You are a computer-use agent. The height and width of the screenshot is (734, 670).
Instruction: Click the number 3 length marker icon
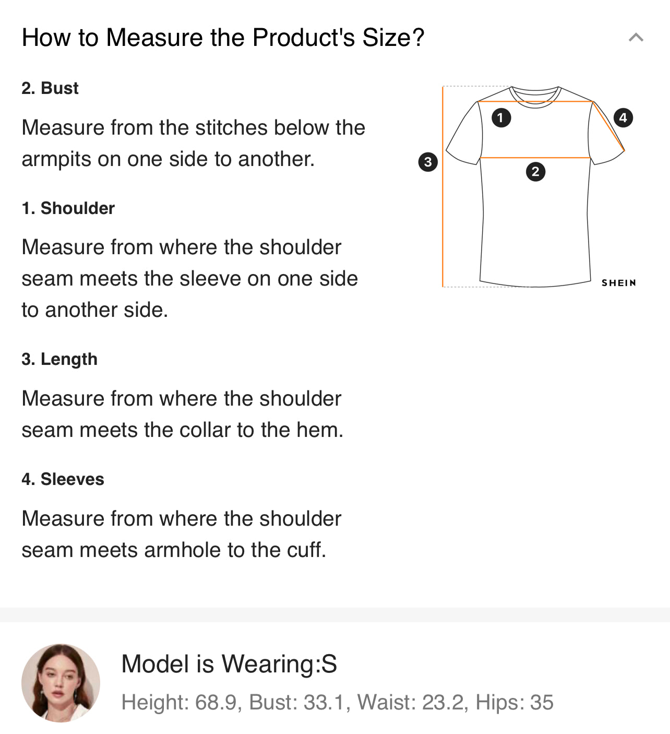pos(428,162)
